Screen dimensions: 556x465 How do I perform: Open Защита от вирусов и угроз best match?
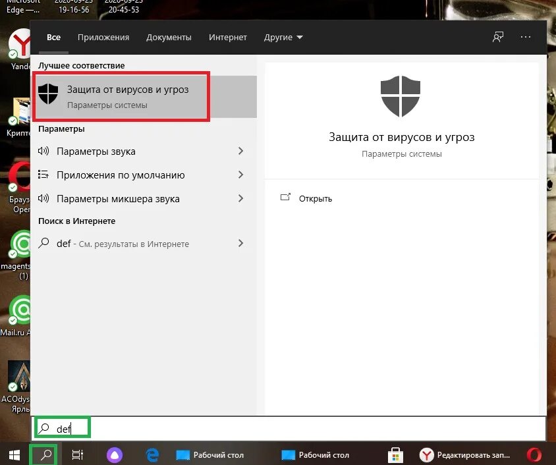pos(145,96)
